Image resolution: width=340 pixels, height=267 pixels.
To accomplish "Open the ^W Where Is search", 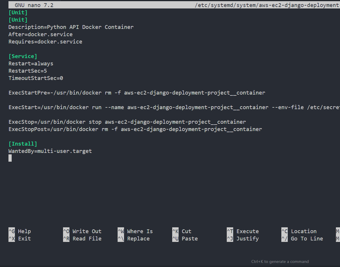I will 135,231.
